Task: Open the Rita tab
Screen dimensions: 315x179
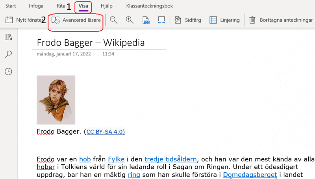Action: click(61, 6)
